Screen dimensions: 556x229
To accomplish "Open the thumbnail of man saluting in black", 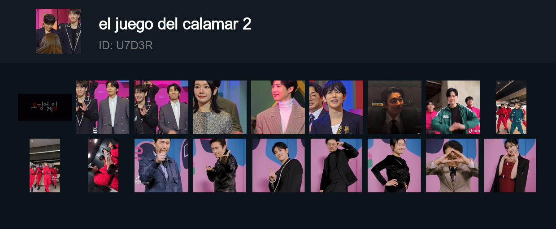I will 336,165.
